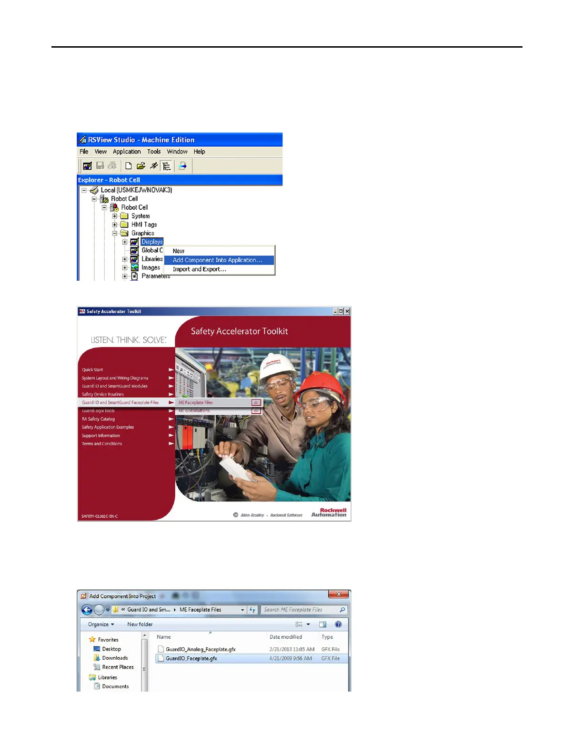Select the System folder in Explorer tree
Viewport: 583px width, 755px height.
coord(141,216)
